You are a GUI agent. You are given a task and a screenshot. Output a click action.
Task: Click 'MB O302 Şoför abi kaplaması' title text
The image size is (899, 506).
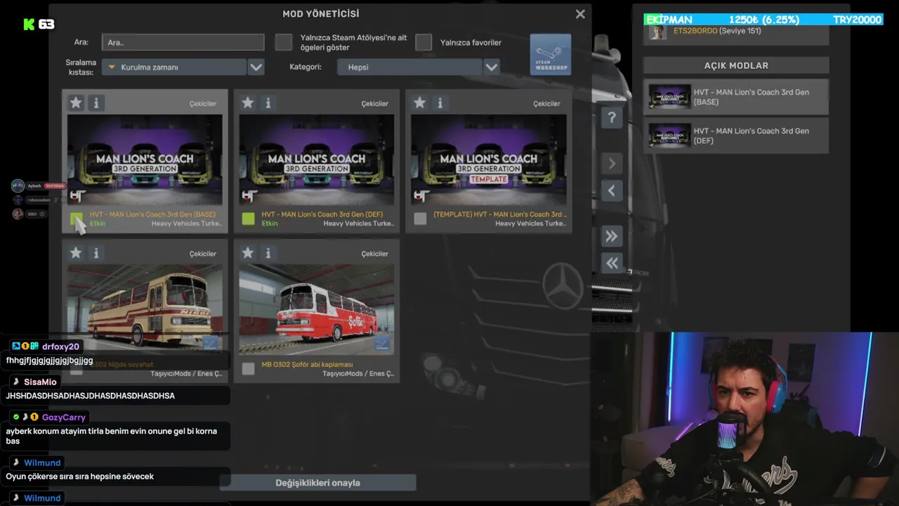pyautogui.click(x=307, y=365)
